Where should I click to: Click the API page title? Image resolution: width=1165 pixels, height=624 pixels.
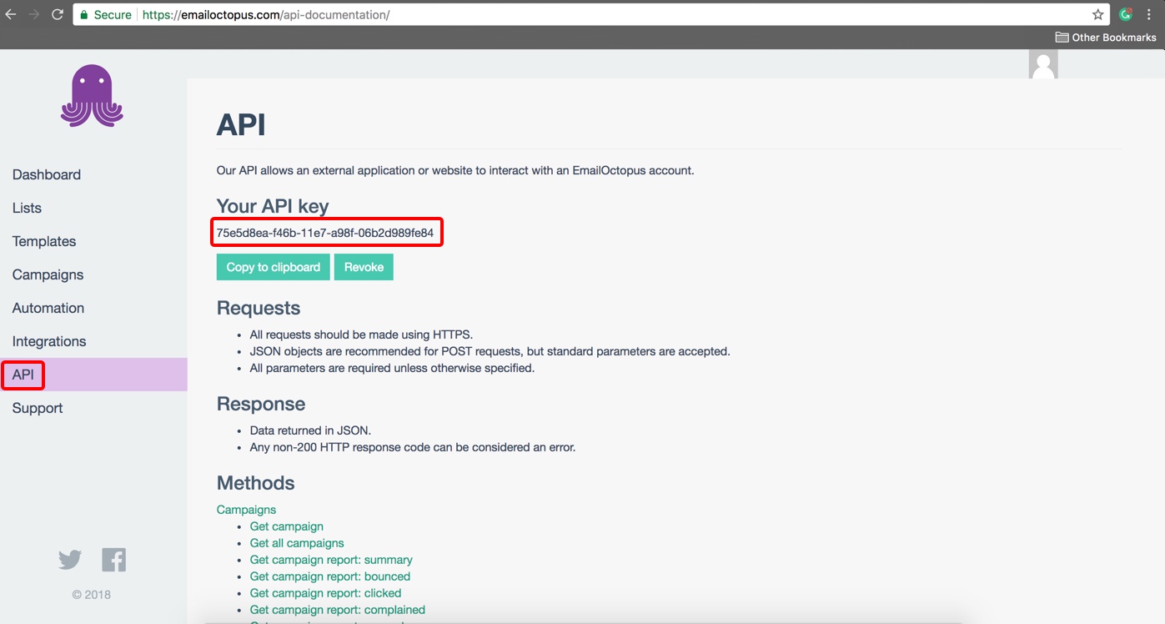pos(241,125)
